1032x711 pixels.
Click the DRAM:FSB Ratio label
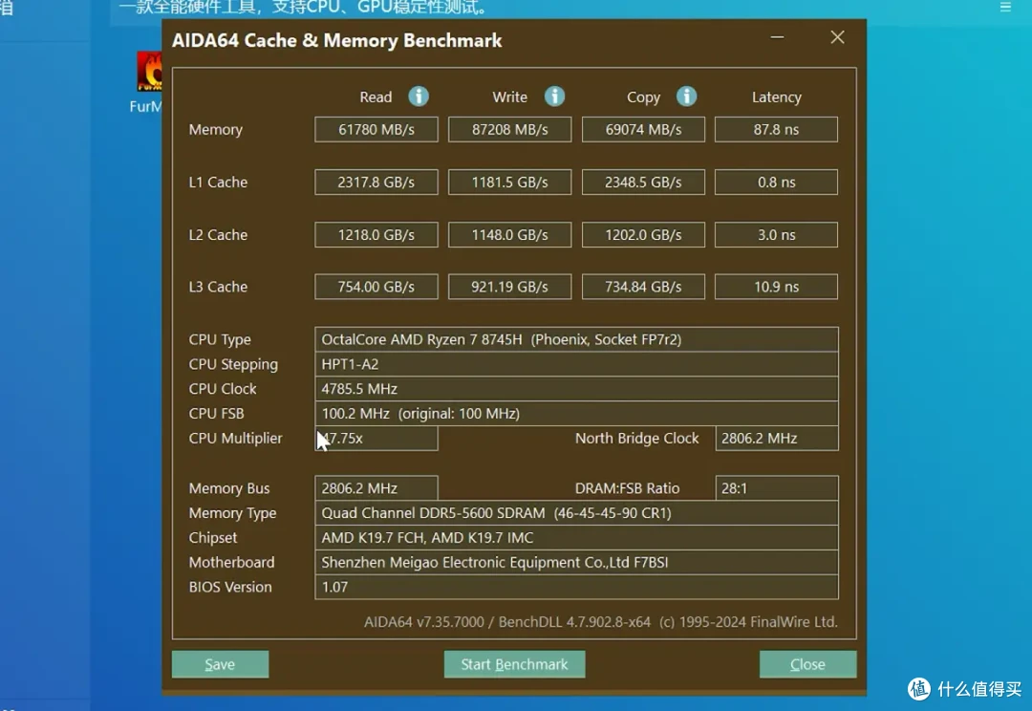627,488
